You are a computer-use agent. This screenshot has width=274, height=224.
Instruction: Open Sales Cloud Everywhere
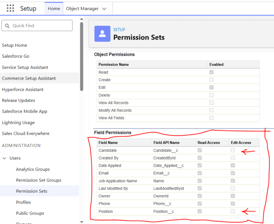pyautogui.click(x=25, y=133)
